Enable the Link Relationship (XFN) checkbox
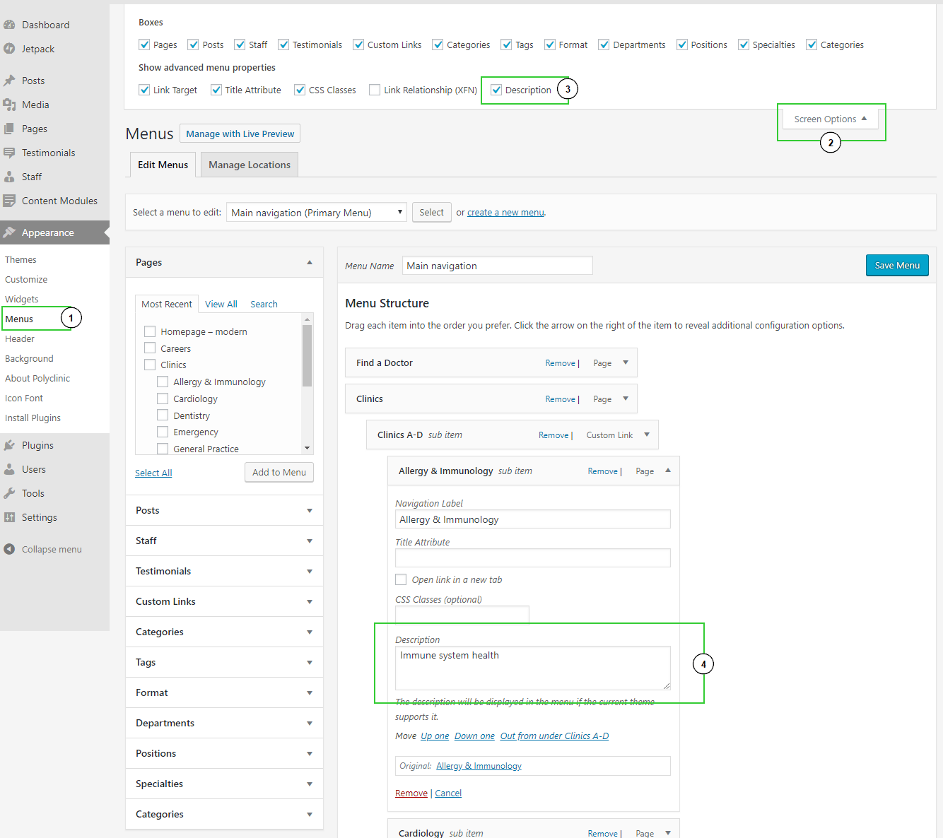Viewport: 943px width, 838px height. click(x=375, y=90)
